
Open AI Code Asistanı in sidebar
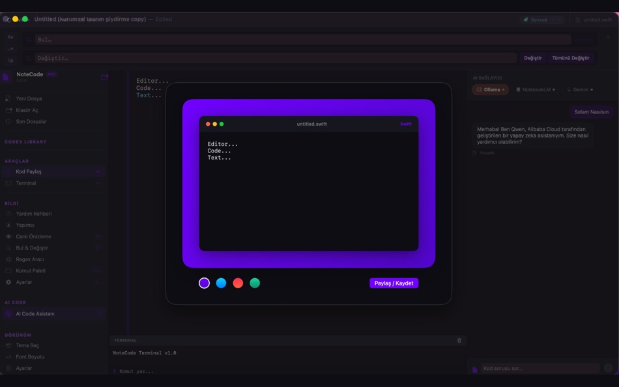53,313
